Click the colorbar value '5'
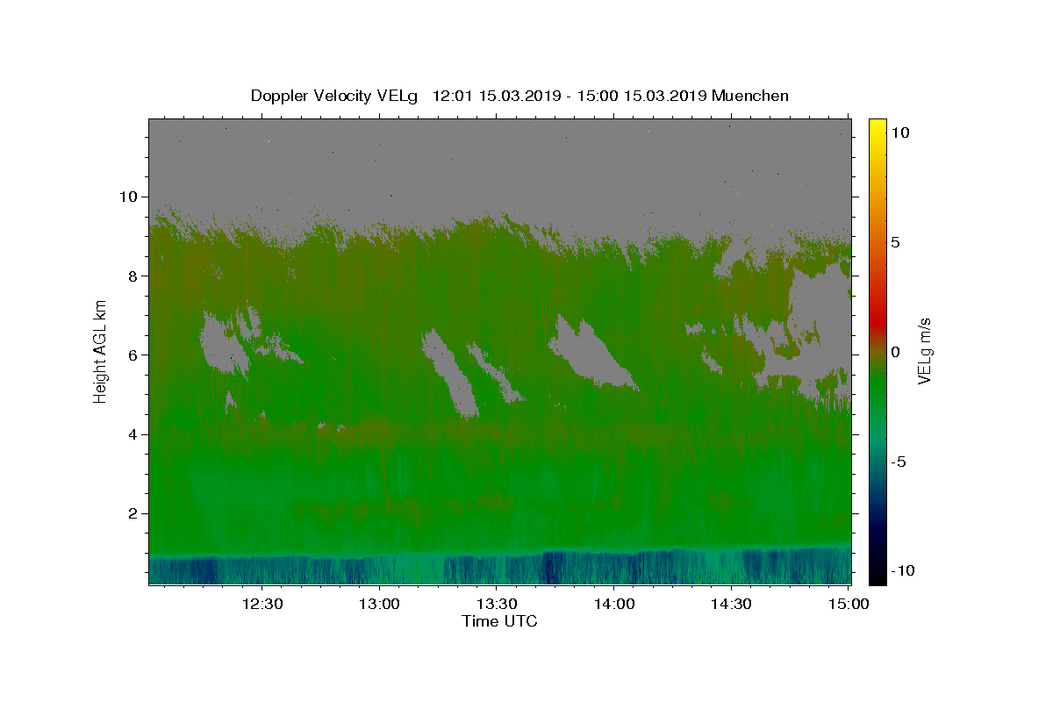Viewport: 1053px width, 702px height. coord(895,242)
